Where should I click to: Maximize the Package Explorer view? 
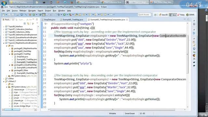coord(37,19)
